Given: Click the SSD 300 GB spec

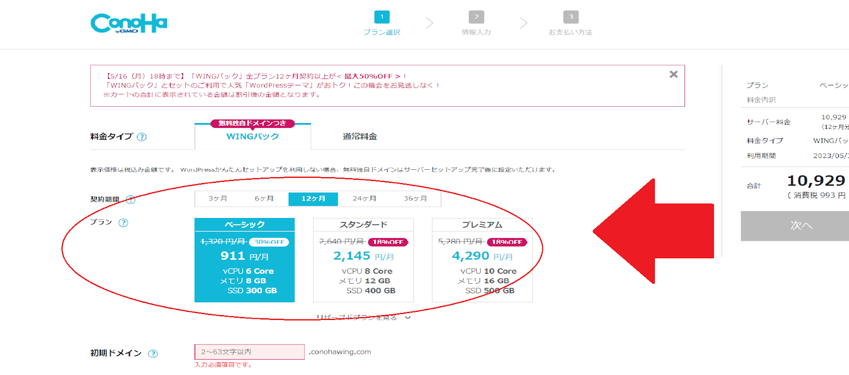Looking at the screenshot, I should [252, 291].
